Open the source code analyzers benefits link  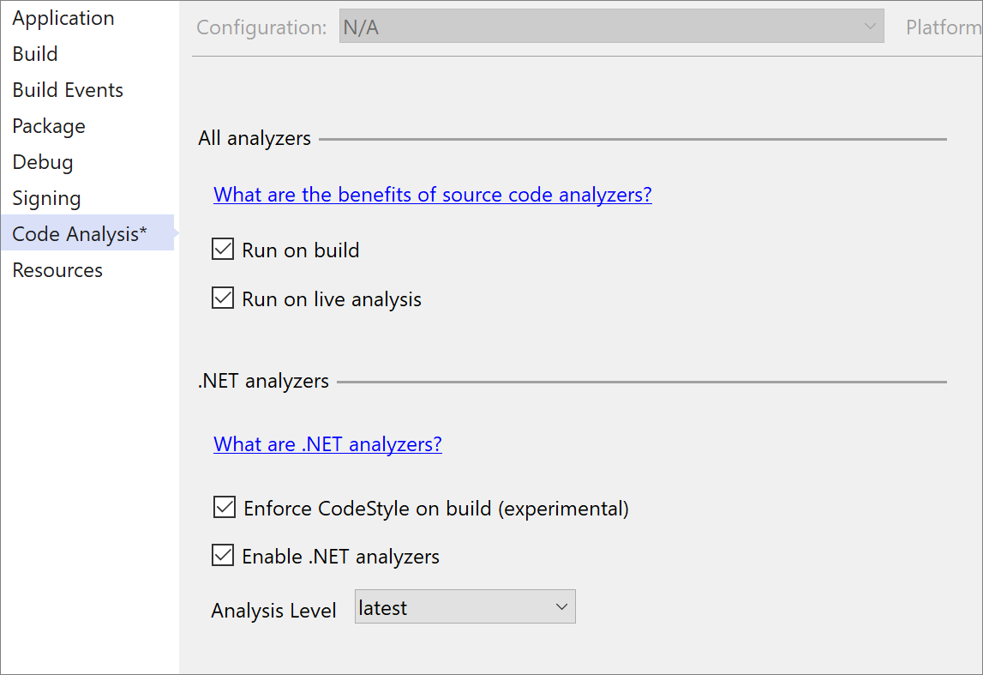pos(433,195)
